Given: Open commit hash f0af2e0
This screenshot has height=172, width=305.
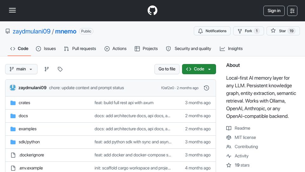Looking at the screenshot, I should point(167,88).
